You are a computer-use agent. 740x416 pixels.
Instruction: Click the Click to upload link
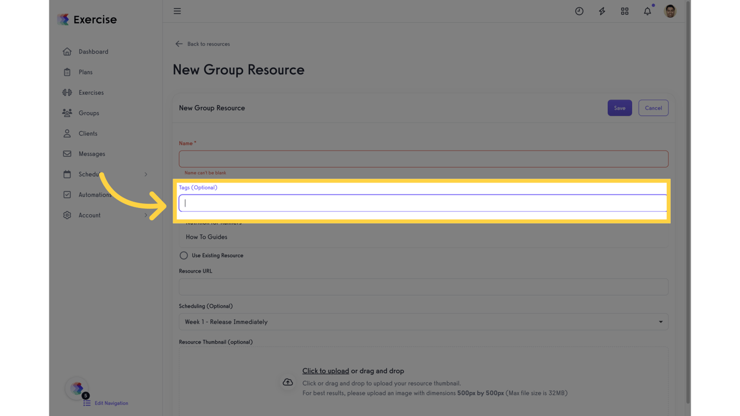(x=326, y=371)
